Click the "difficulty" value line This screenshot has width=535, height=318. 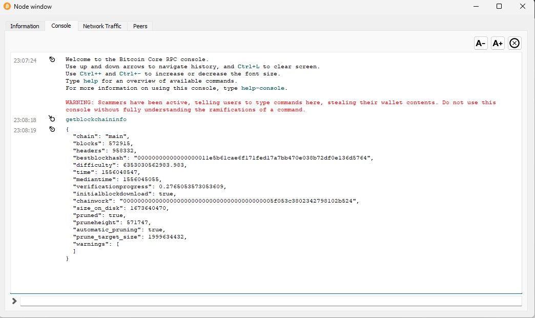point(130,165)
